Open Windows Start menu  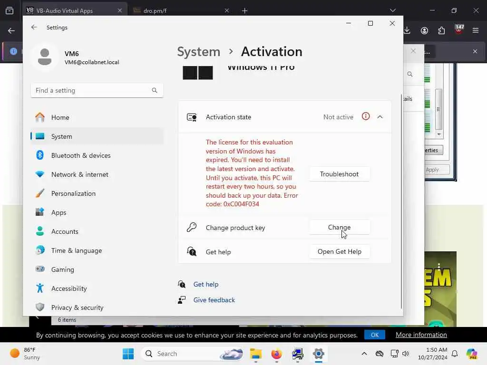coord(128,354)
